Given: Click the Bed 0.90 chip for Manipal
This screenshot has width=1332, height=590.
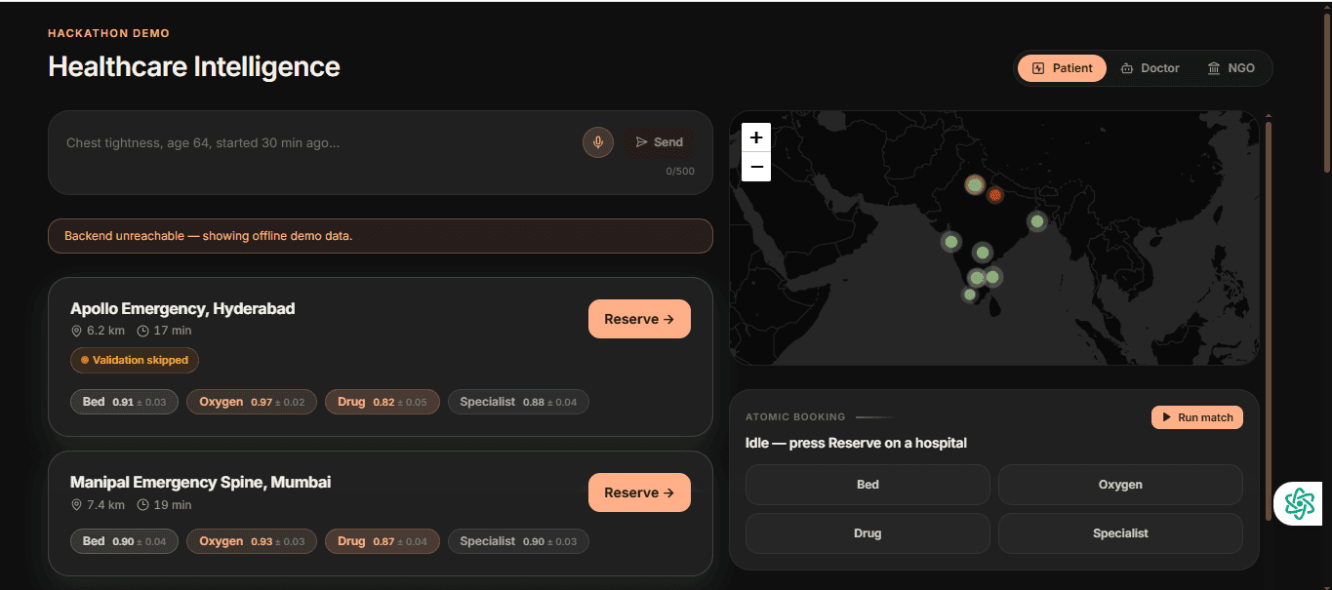Looking at the screenshot, I should [124, 541].
